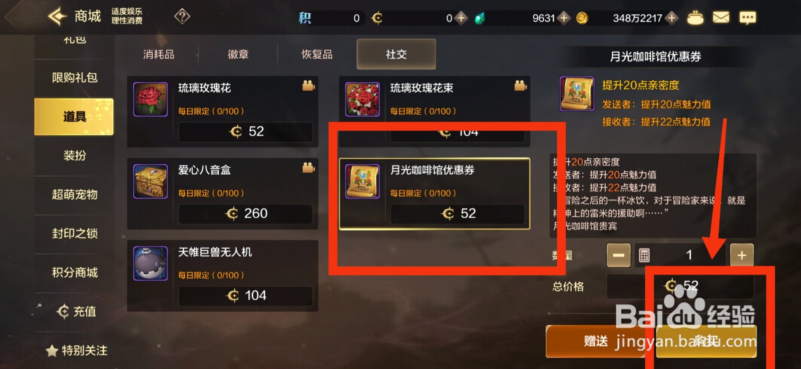Open the question mark help icon
The height and width of the screenshot is (369, 801).
tap(182, 17)
